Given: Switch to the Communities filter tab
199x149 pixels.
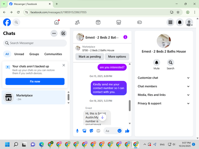Looking at the screenshot, I should 53,54.
